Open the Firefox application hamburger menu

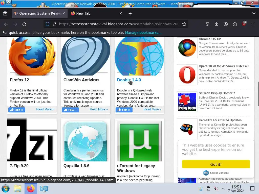(x=253, y=24)
